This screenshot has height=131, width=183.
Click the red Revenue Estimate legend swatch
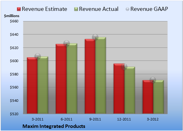tap(19, 9)
